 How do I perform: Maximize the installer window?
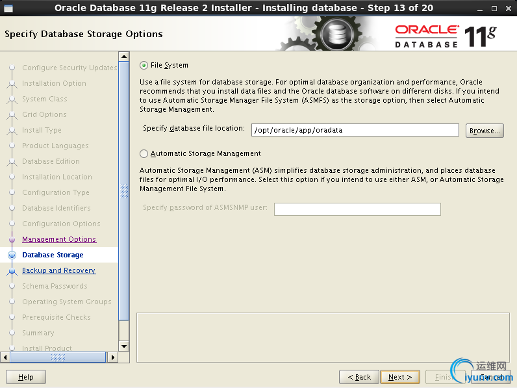coord(494,8)
